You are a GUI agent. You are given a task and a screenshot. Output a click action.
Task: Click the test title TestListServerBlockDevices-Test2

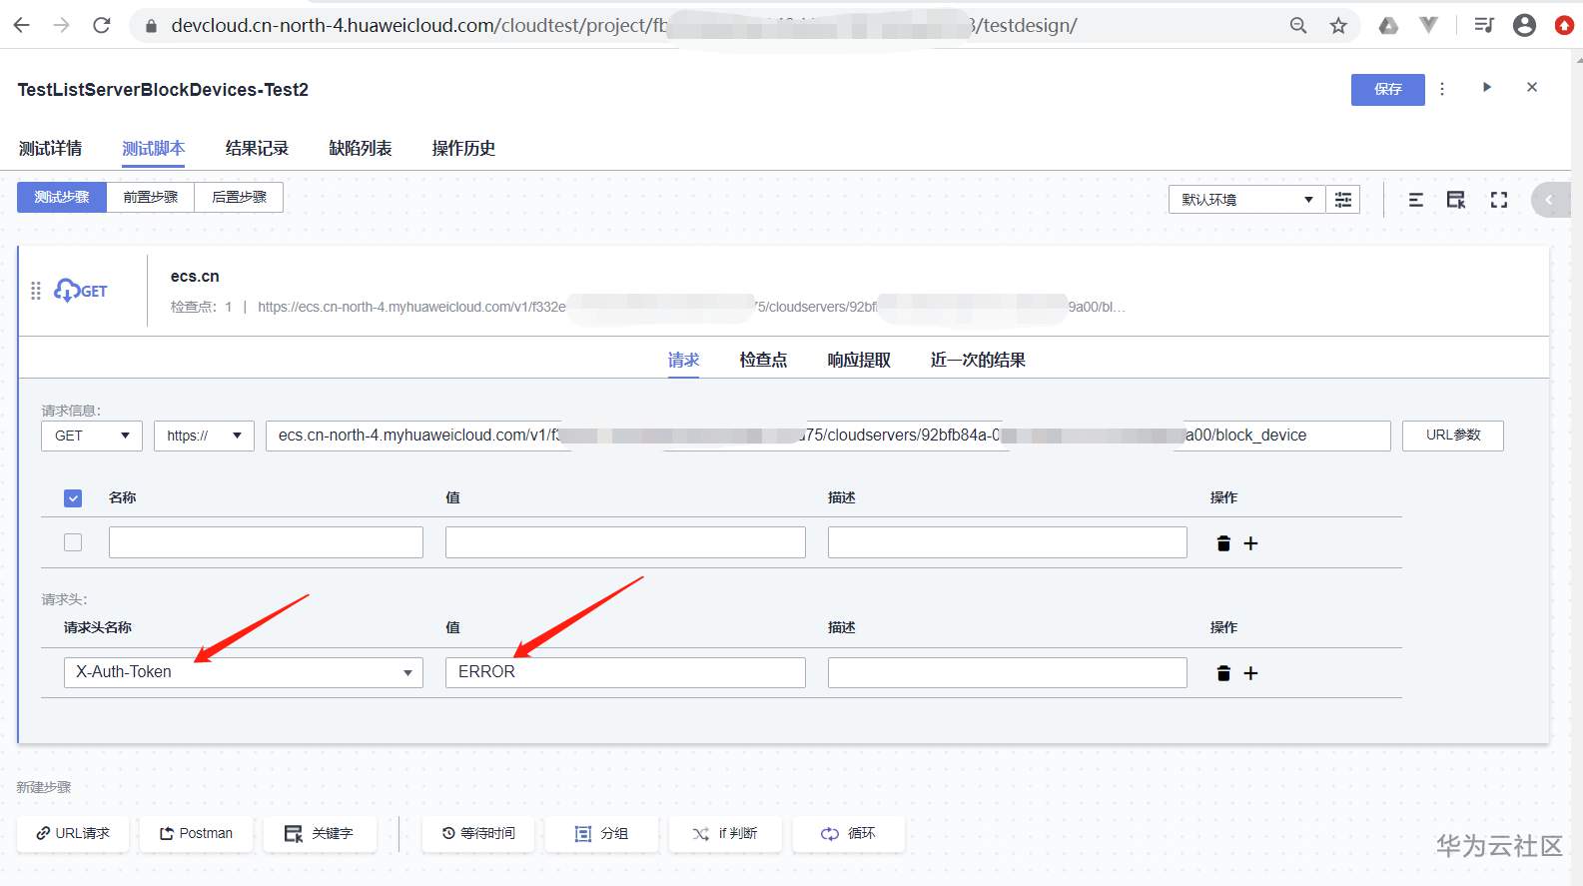click(x=163, y=90)
